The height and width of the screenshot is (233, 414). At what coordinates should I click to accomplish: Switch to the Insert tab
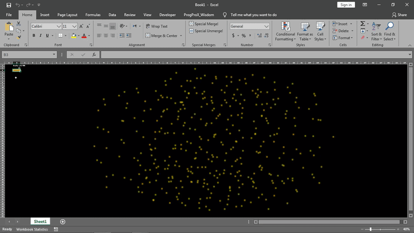point(45,15)
